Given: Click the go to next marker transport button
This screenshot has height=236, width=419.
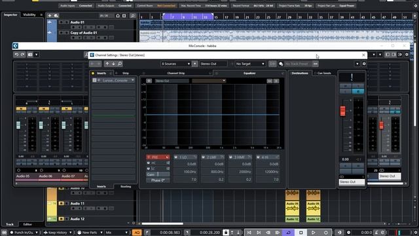Looking at the screenshot, I should [x=259, y=233].
